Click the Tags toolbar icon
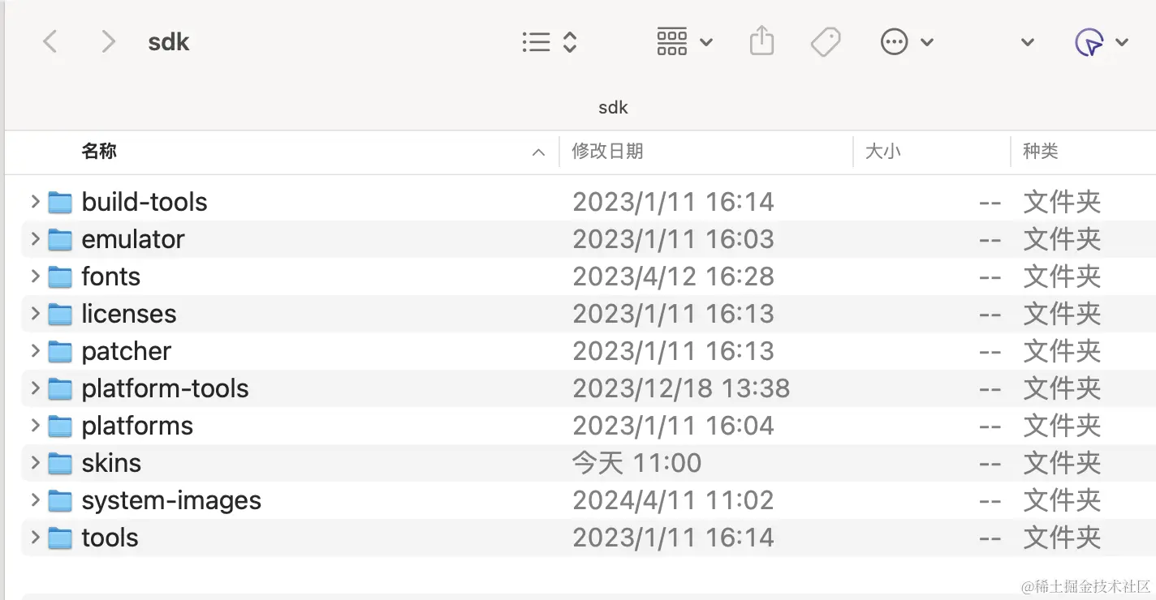 click(826, 41)
